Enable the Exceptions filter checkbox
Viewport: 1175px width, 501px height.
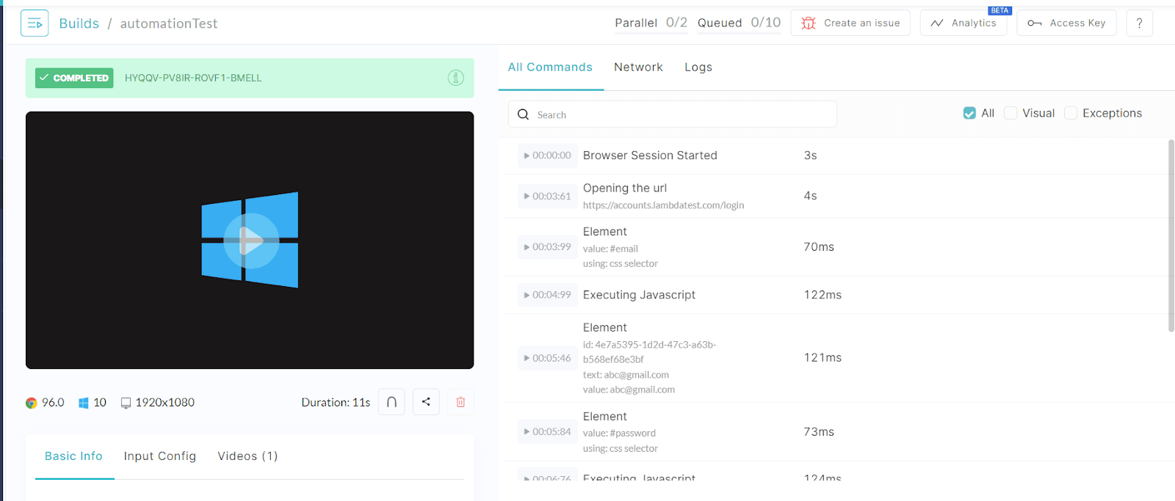point(1071,113)
